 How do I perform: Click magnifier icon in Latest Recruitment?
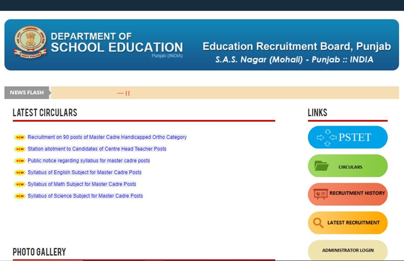[318, 223]
